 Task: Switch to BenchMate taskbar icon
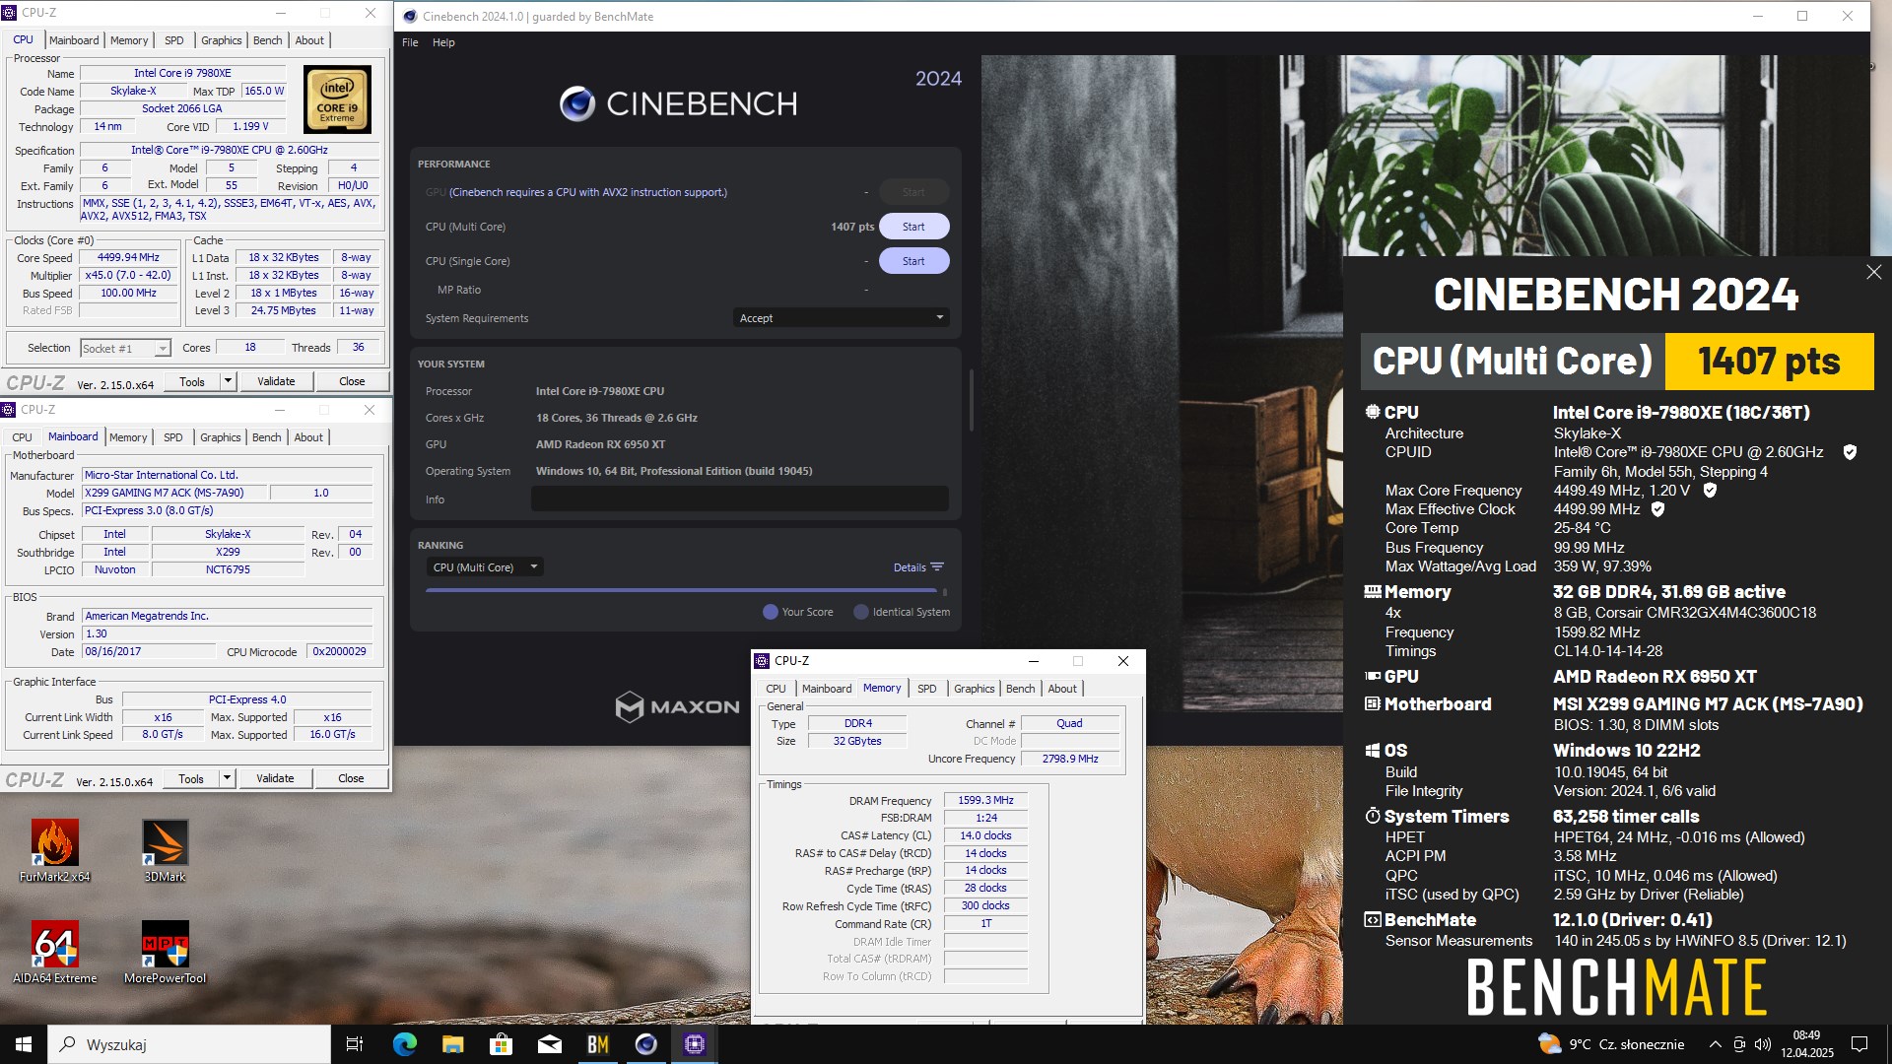[x=597, y=1044]
